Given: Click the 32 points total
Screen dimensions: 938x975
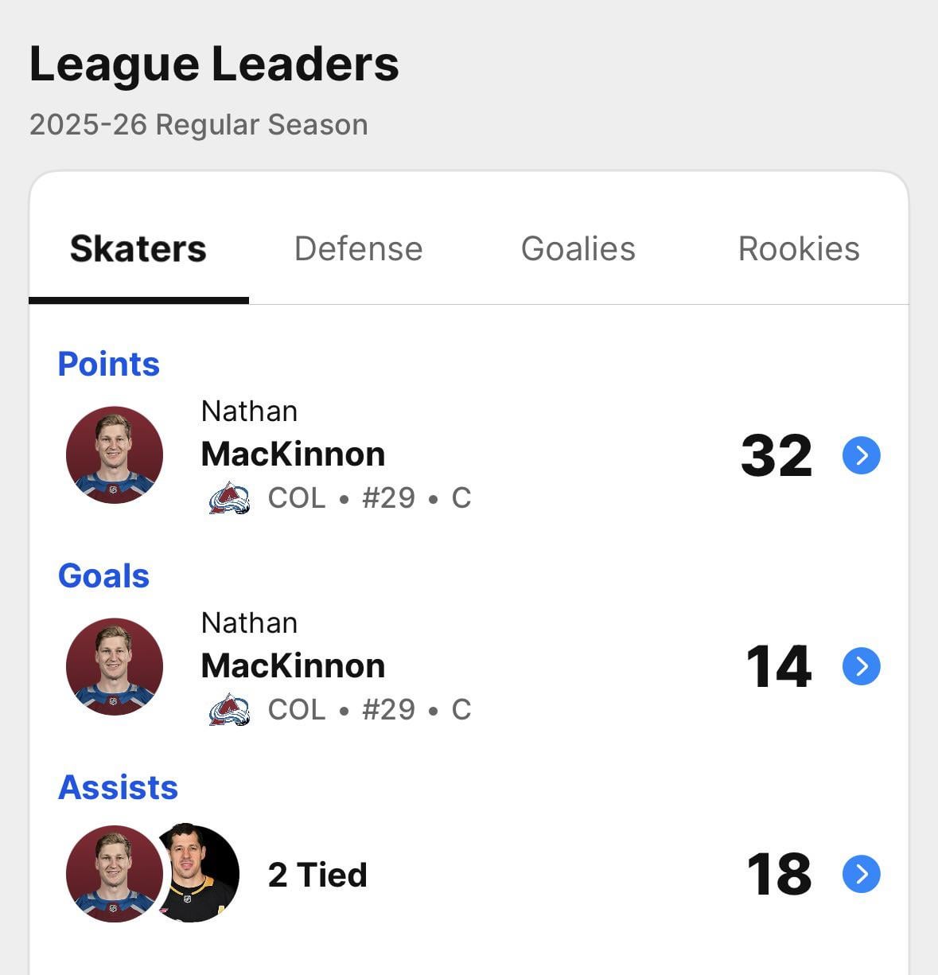Looking at the screenshot, I should (776, 456).
